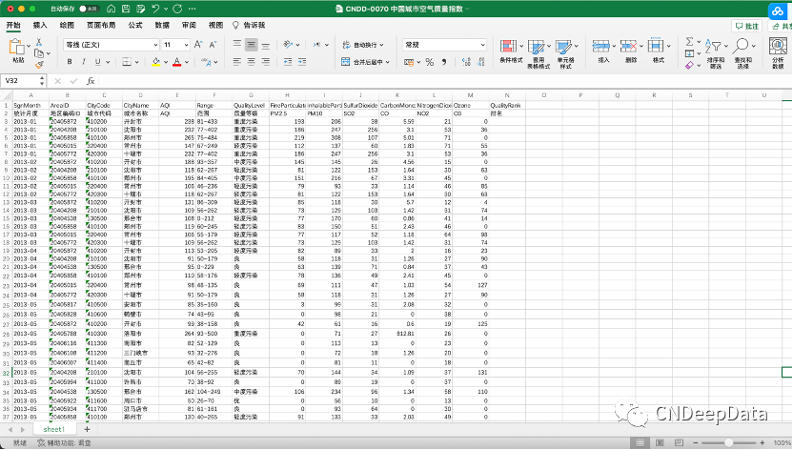Click the AutoSum sigma icon

point(689,41)
